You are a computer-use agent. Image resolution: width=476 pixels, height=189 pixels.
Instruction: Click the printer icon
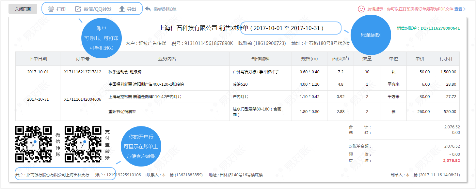click(51, 9)
